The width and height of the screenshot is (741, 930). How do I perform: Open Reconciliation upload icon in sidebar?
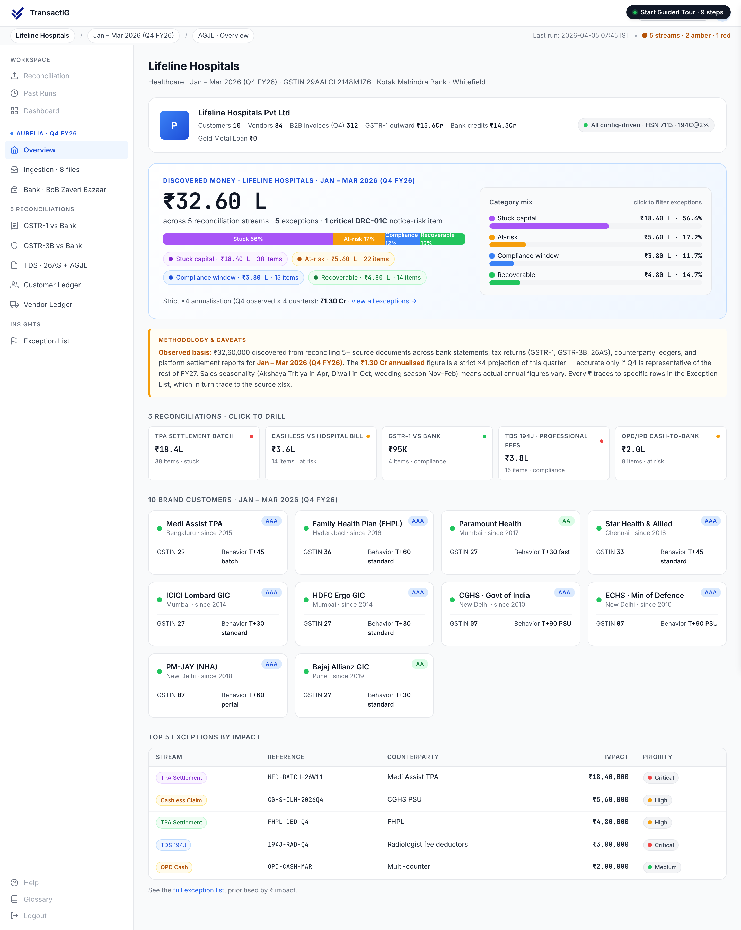pyautogui.click(x=14, y=75)
